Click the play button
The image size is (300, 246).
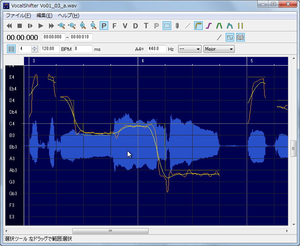(40, 26)
